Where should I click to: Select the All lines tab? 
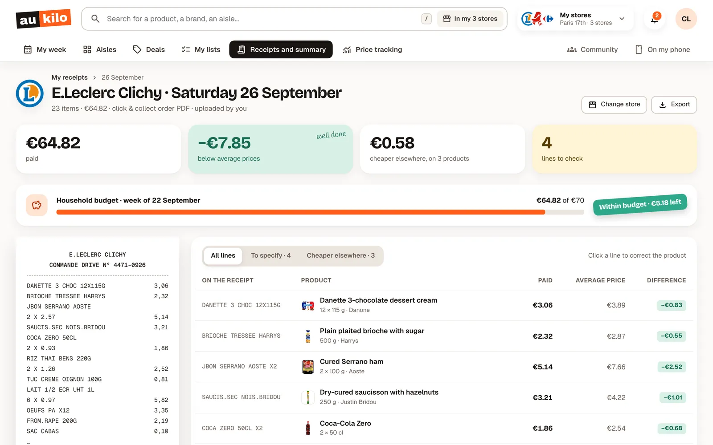coord(223,256)
